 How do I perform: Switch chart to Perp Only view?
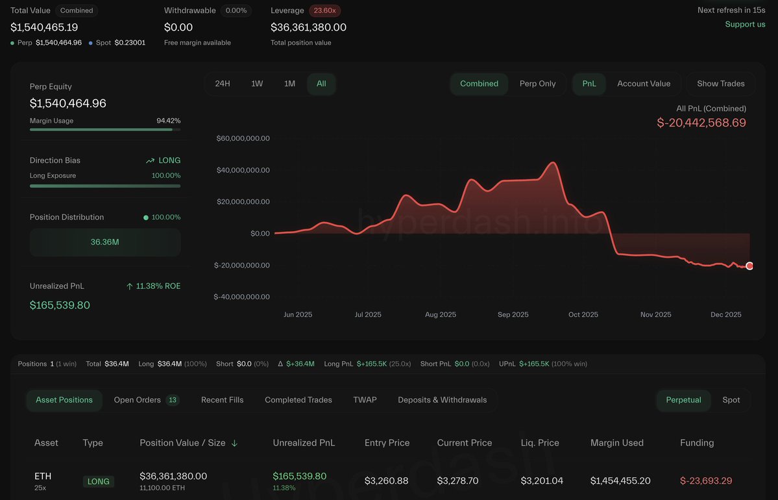[537, 84]
